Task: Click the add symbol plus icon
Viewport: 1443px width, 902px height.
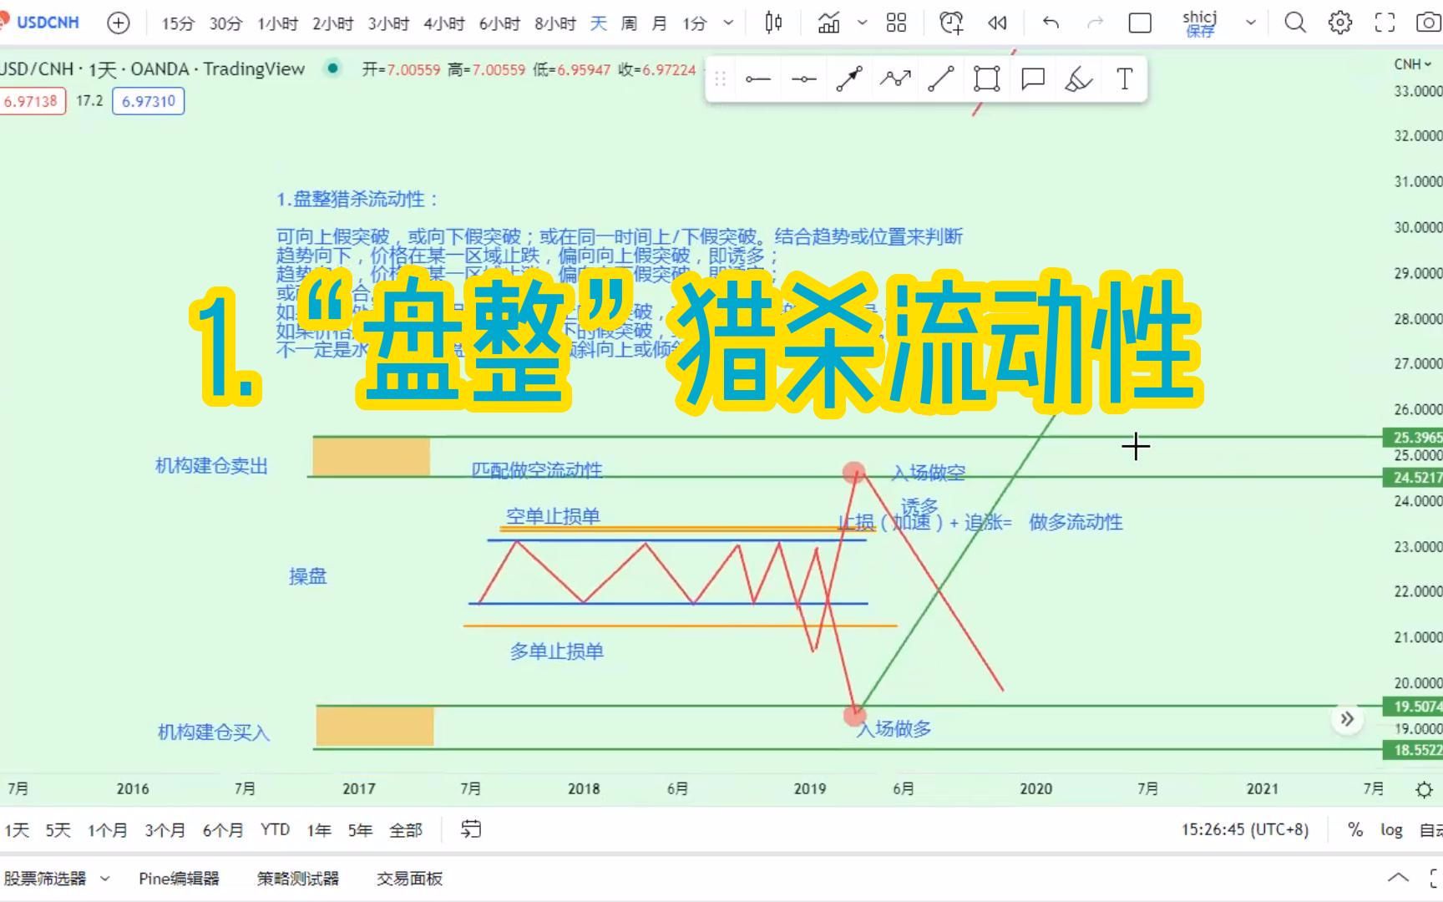Action: [119, 23]
